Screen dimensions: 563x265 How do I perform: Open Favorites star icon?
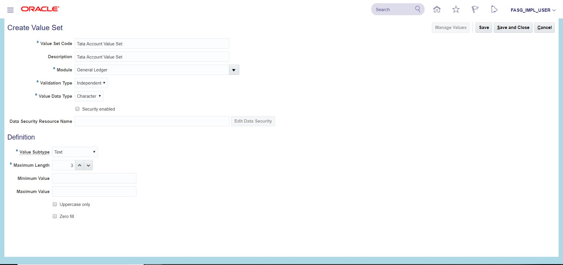456,9
